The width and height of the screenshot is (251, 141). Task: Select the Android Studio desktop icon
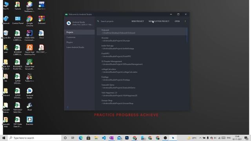coord(29,93)
